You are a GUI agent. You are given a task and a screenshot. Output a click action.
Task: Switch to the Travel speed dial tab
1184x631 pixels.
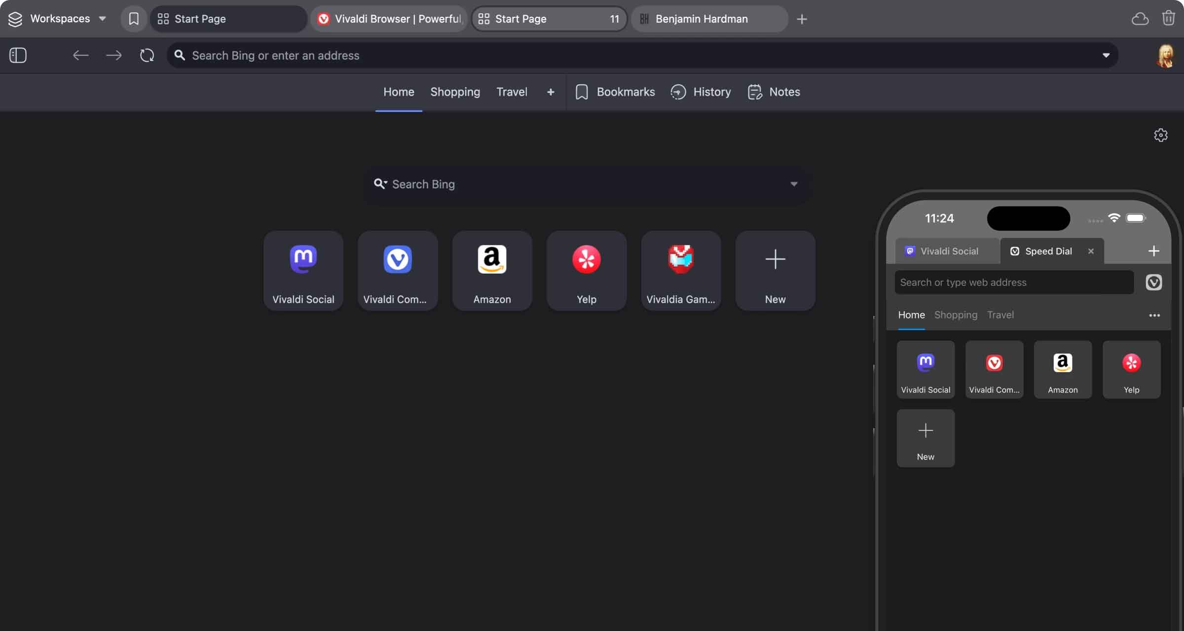coord(512,92)
